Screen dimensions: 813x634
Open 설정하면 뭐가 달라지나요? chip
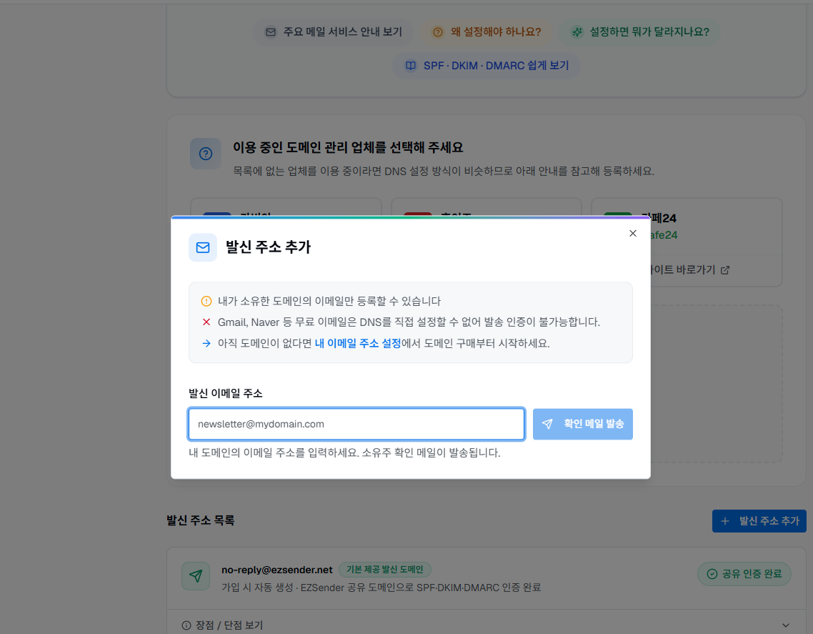(x=639, y=31)
